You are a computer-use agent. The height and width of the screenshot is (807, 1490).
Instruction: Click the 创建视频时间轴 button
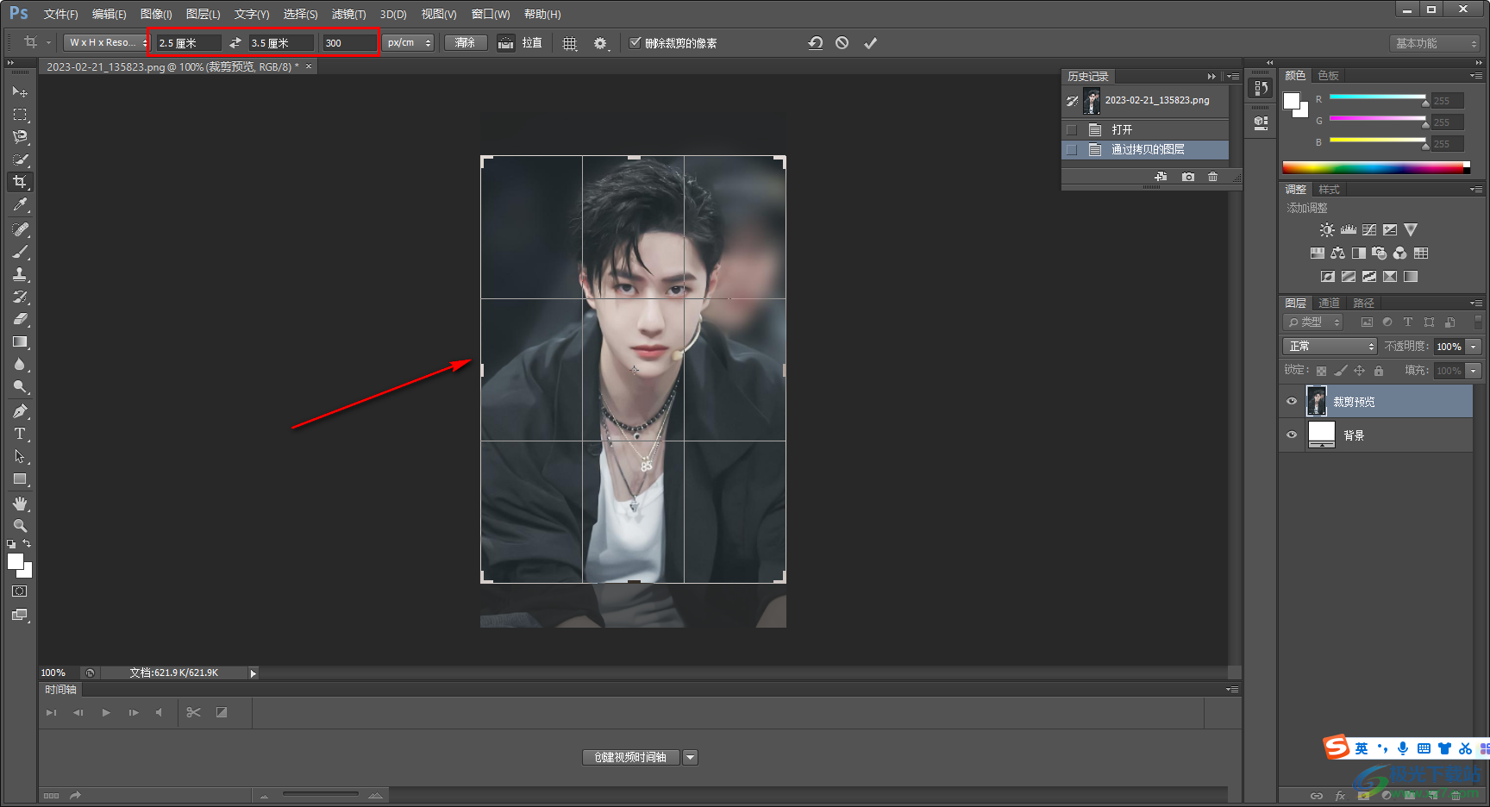tap(630, 757)
